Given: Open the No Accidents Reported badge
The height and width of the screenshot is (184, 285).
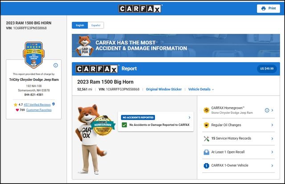Looking at the screenshot, I should pos(138,117).
